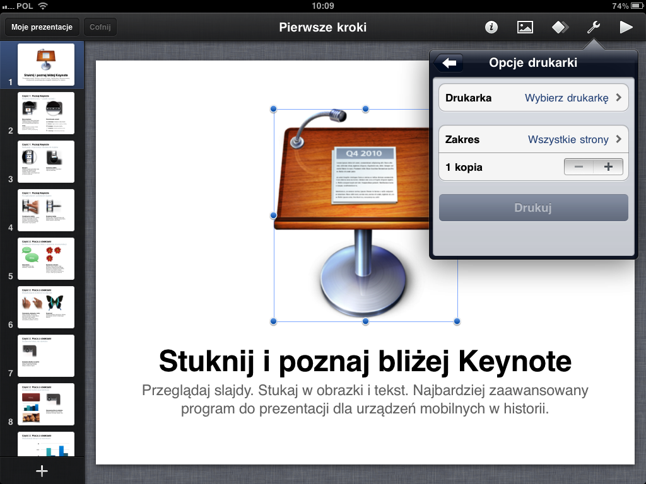Tap the Cofnij undo button
This screenshot has height=484, width=646.
100,27
